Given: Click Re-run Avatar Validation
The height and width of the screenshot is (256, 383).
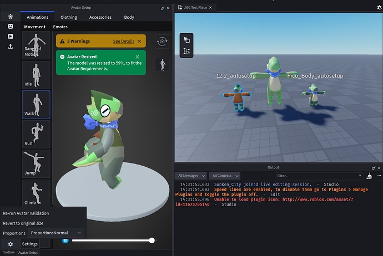Looking at the screenshot, I should [x=26, y=213].
